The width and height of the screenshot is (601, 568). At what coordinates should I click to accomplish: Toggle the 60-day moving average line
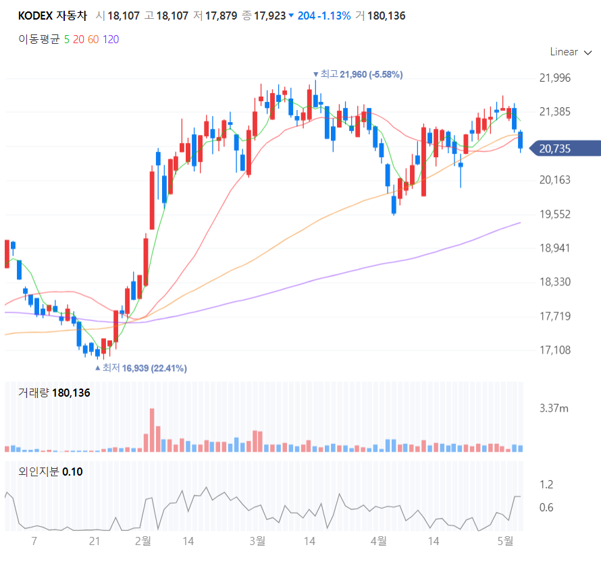tap(93, 39)
